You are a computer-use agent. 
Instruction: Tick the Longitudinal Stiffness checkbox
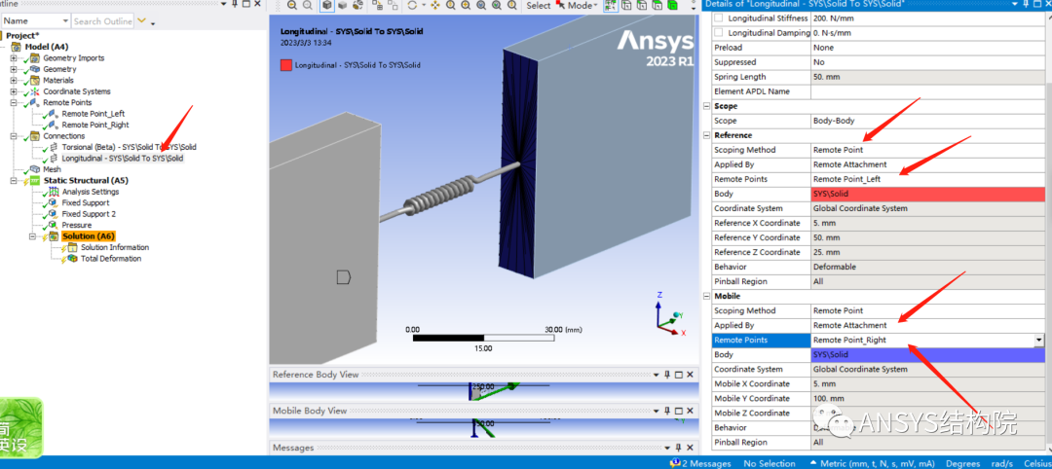point(719,18)
